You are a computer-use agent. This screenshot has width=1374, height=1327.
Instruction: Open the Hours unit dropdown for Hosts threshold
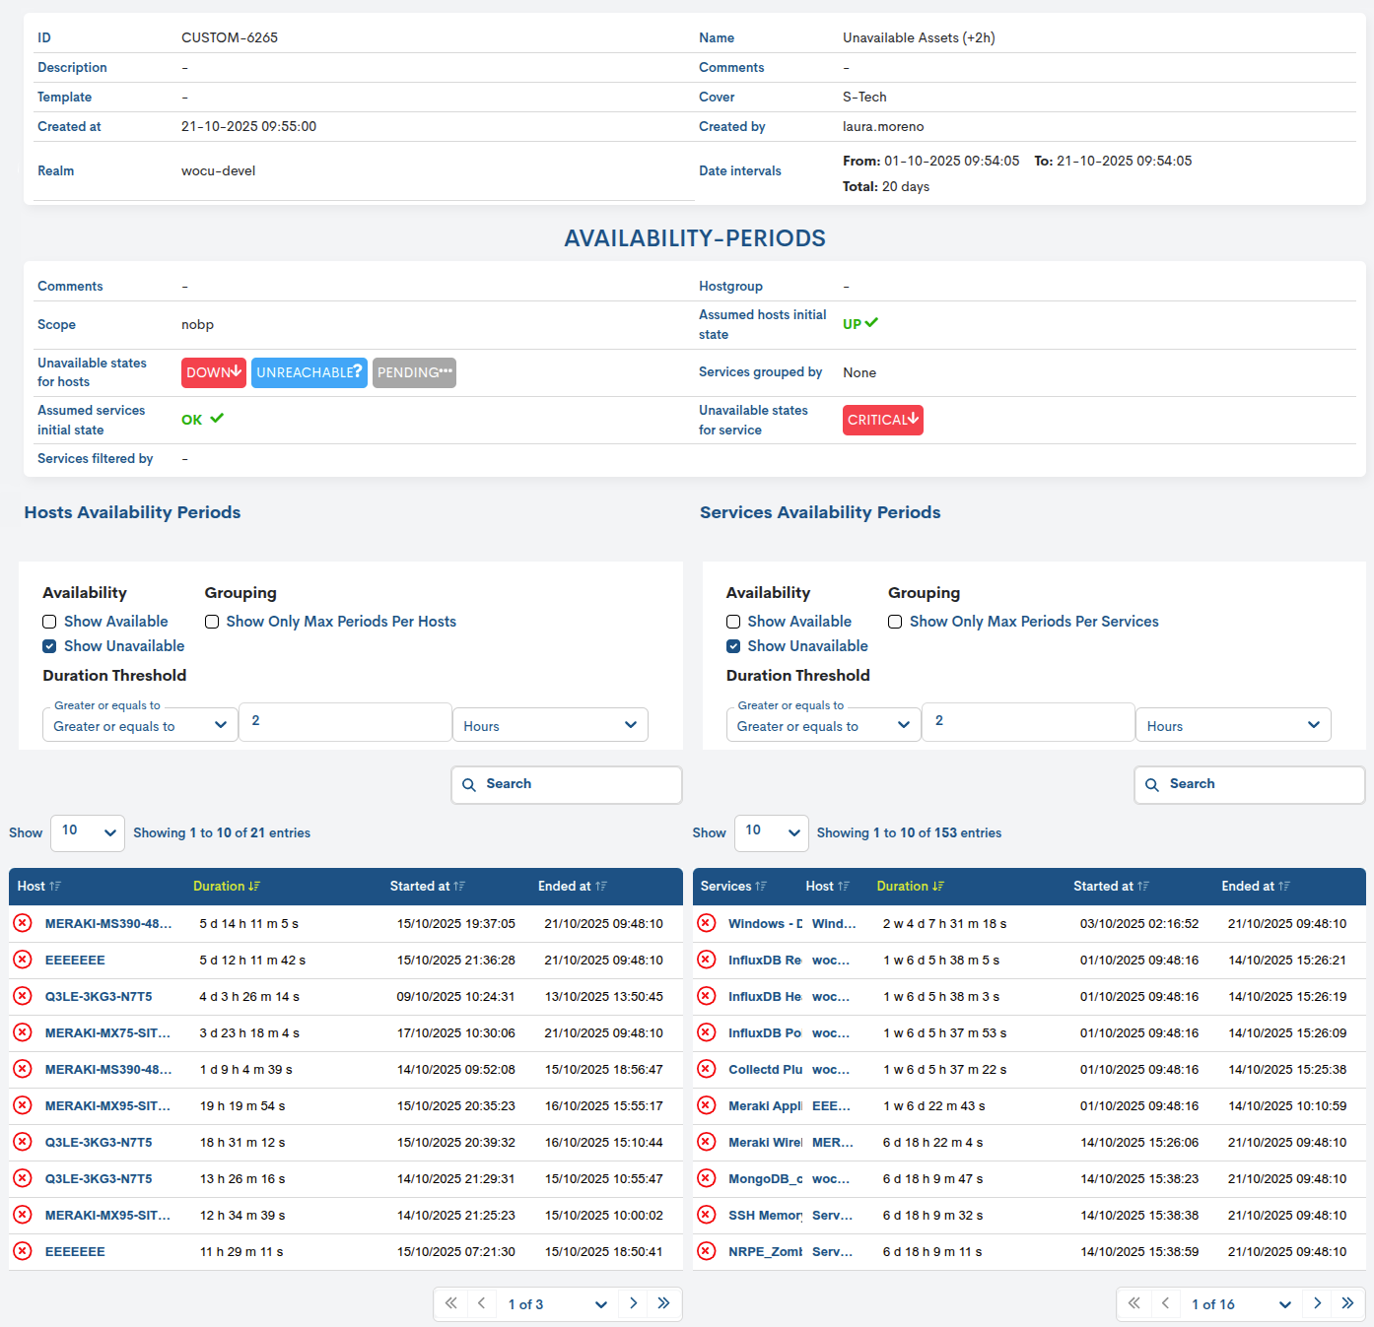point(549,724)
